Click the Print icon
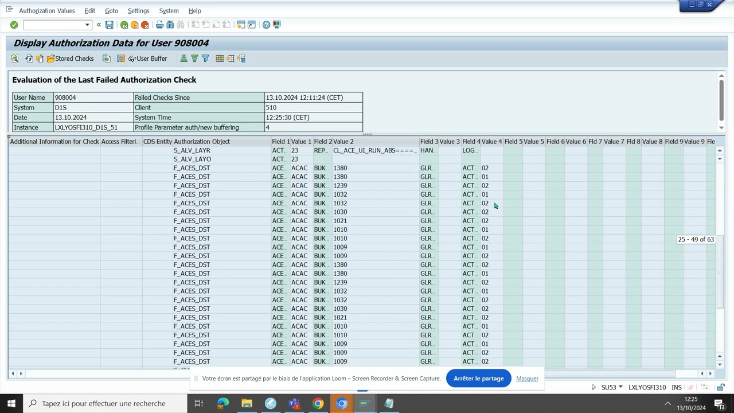 (159, 25)
